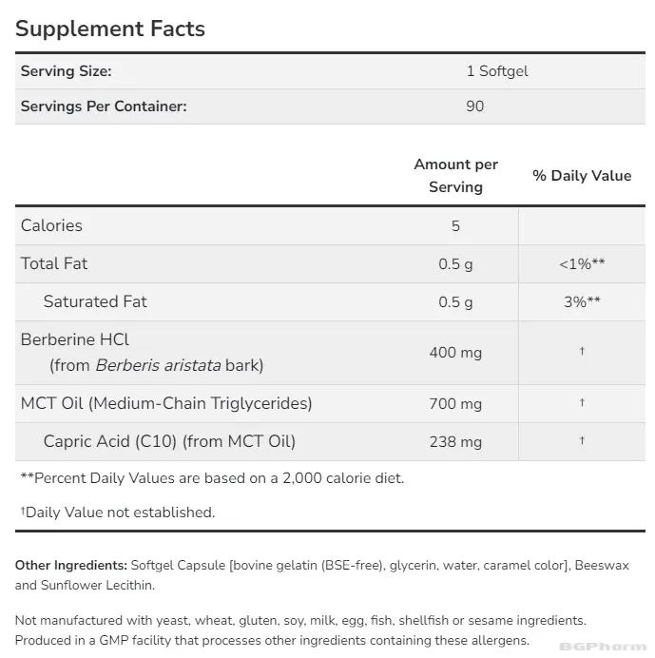Click the dagger symbol in Berberine row

tap(582, 352)
